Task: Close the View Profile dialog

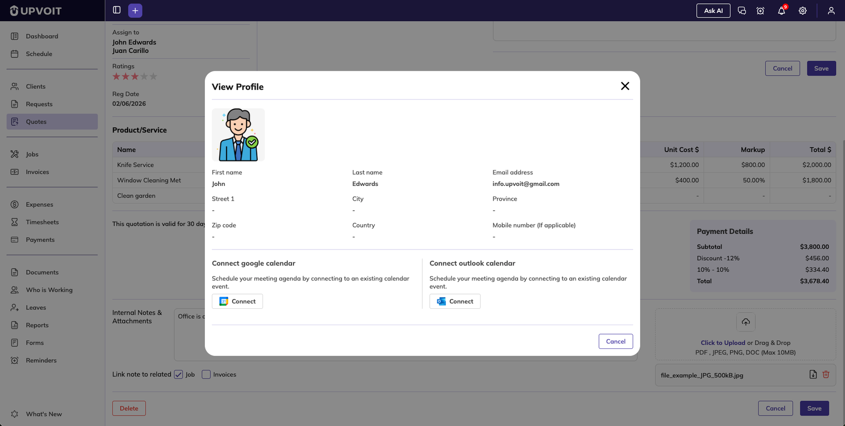Action: [x=625, y=86]
